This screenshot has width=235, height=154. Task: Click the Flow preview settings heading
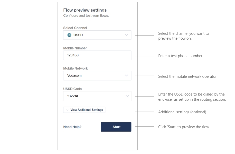click(85, 10)
